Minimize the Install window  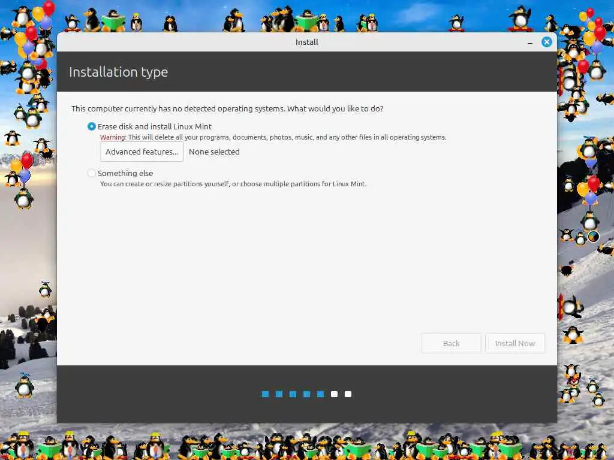point(530,43)
